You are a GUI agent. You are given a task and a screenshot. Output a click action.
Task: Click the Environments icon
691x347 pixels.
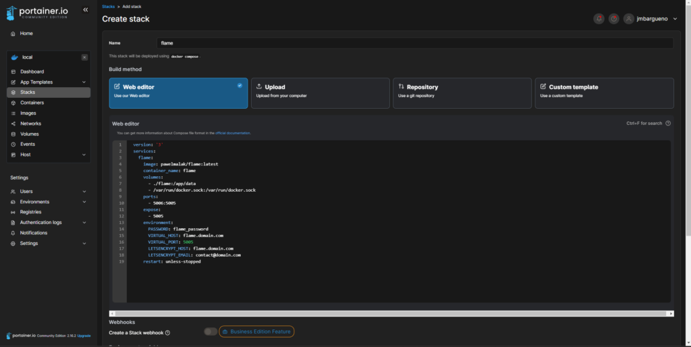[13, 202]
